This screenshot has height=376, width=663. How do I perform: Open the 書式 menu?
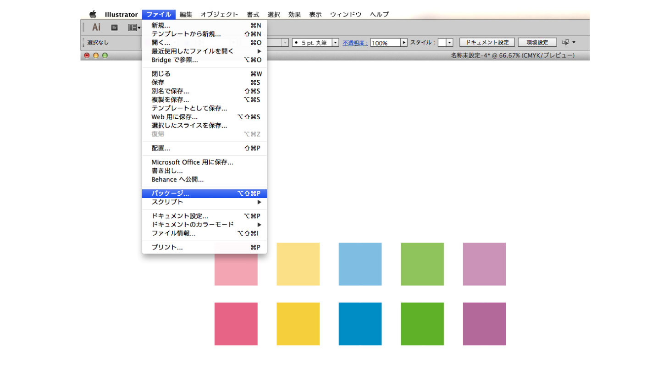tap(253, 14)
